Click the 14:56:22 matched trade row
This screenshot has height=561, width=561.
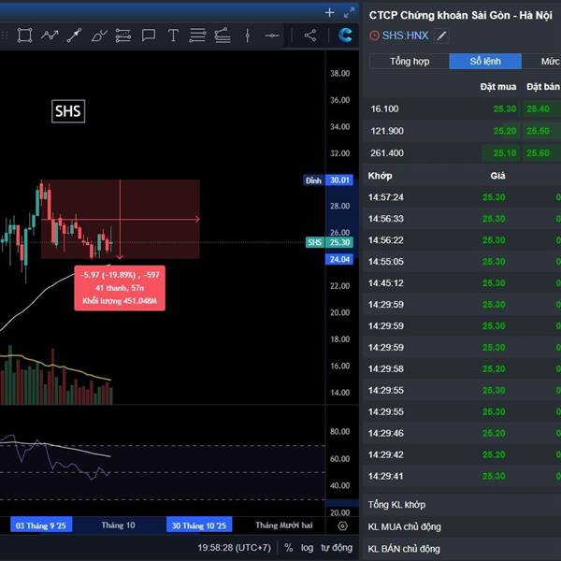tap(462, 240)
